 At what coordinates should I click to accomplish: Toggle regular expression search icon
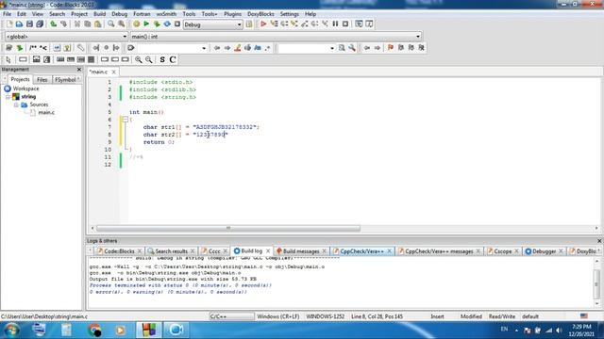click(x=268, y=48)
